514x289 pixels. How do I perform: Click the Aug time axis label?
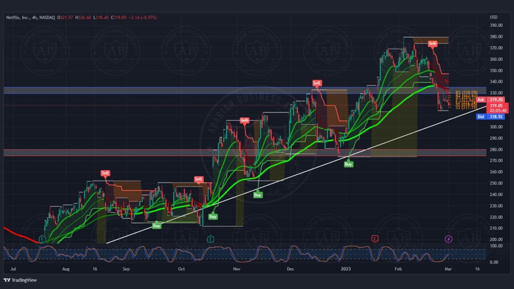tap(66, 269)
